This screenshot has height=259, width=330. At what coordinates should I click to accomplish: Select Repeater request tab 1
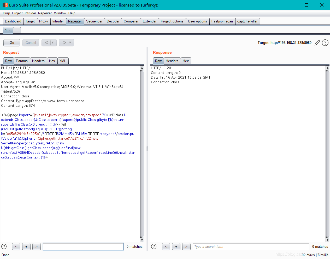[6, 30]
